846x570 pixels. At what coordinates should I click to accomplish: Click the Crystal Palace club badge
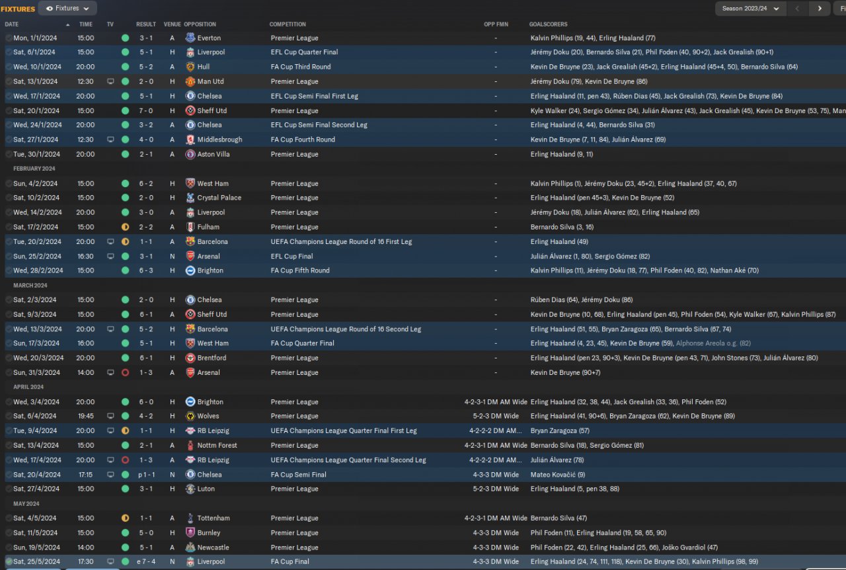click(190, 198)
